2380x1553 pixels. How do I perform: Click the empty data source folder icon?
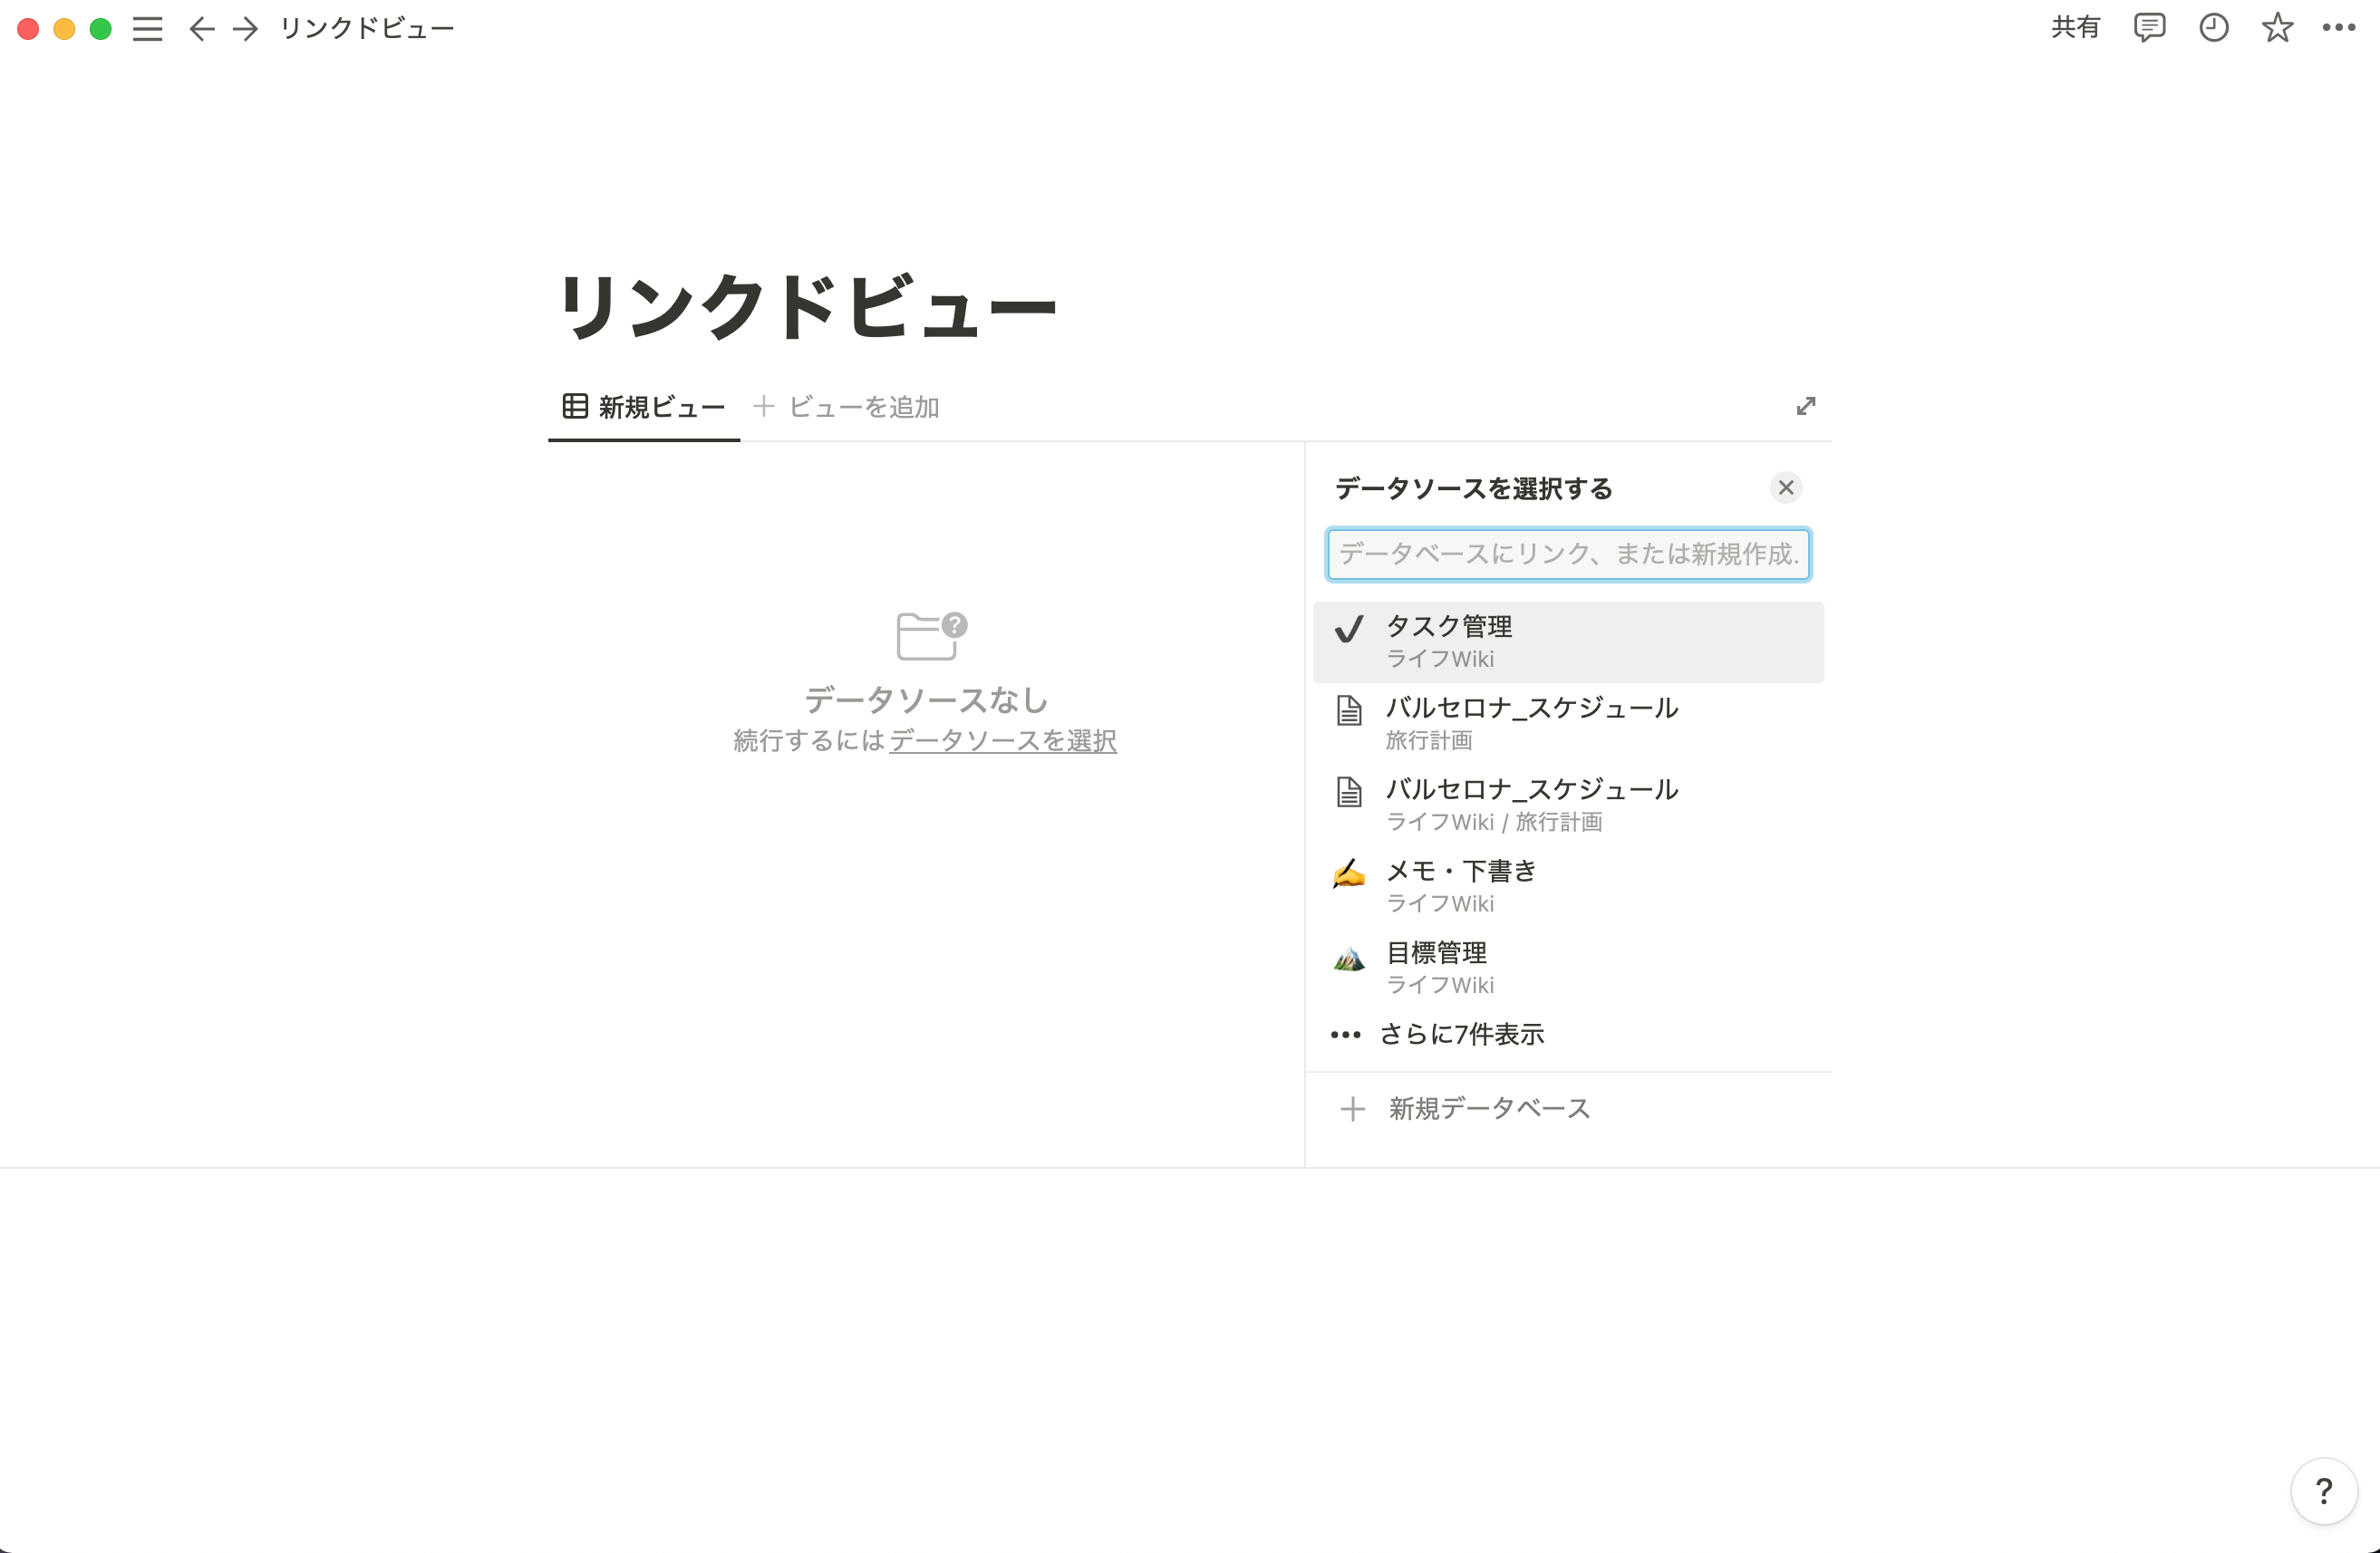click(x=931, y=636)
